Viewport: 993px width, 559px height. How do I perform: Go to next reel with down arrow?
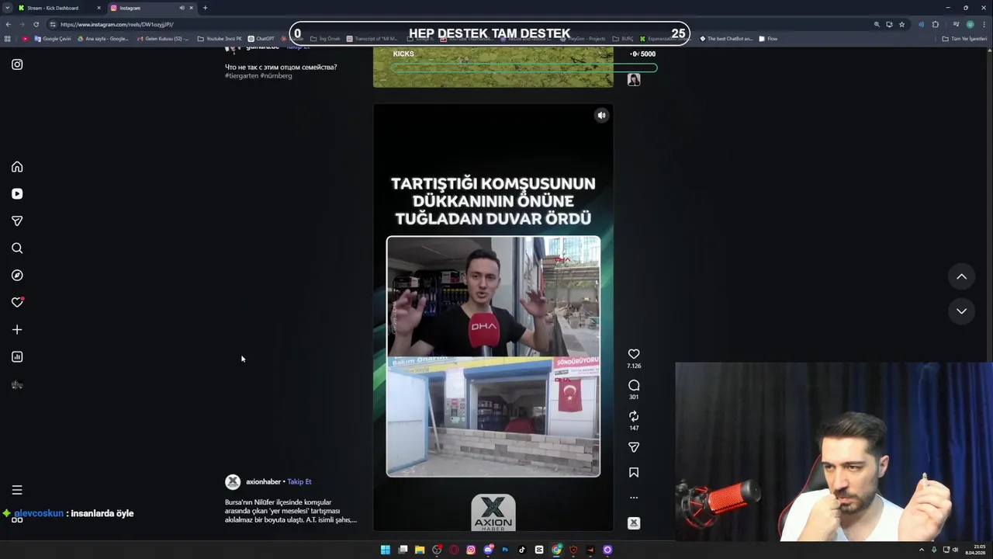coord(961,311)
